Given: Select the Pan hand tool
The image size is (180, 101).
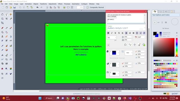Looking at the screenshot, I should (x=2, y=14).
